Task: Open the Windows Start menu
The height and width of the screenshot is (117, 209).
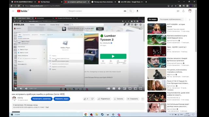Action: (12, 114)
